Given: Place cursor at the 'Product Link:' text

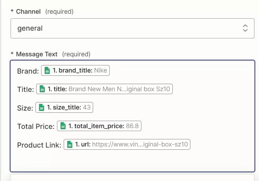Looking at the screenshot, I should [39, 145].
